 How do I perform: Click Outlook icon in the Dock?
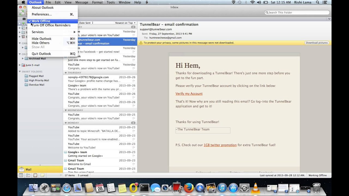pyautogui.click(x=133, y=188)
